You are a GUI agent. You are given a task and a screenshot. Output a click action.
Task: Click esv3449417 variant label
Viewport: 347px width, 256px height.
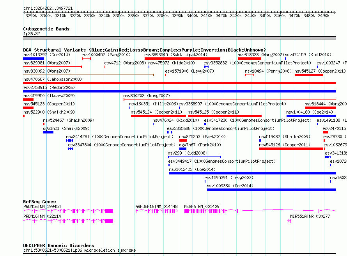[222, 161]
